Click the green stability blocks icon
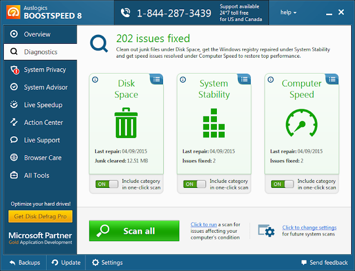 pos(214,123)
